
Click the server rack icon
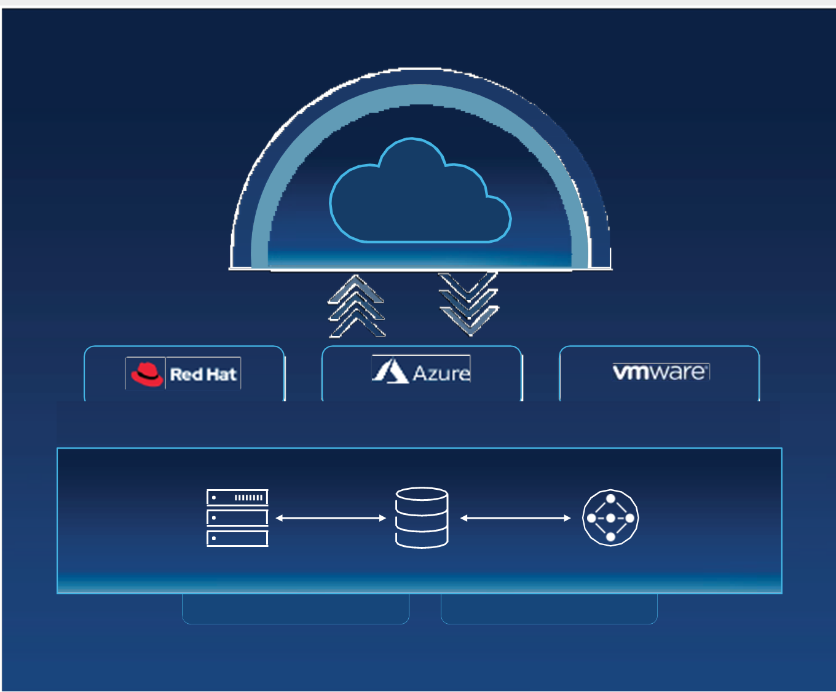(237, 517)
